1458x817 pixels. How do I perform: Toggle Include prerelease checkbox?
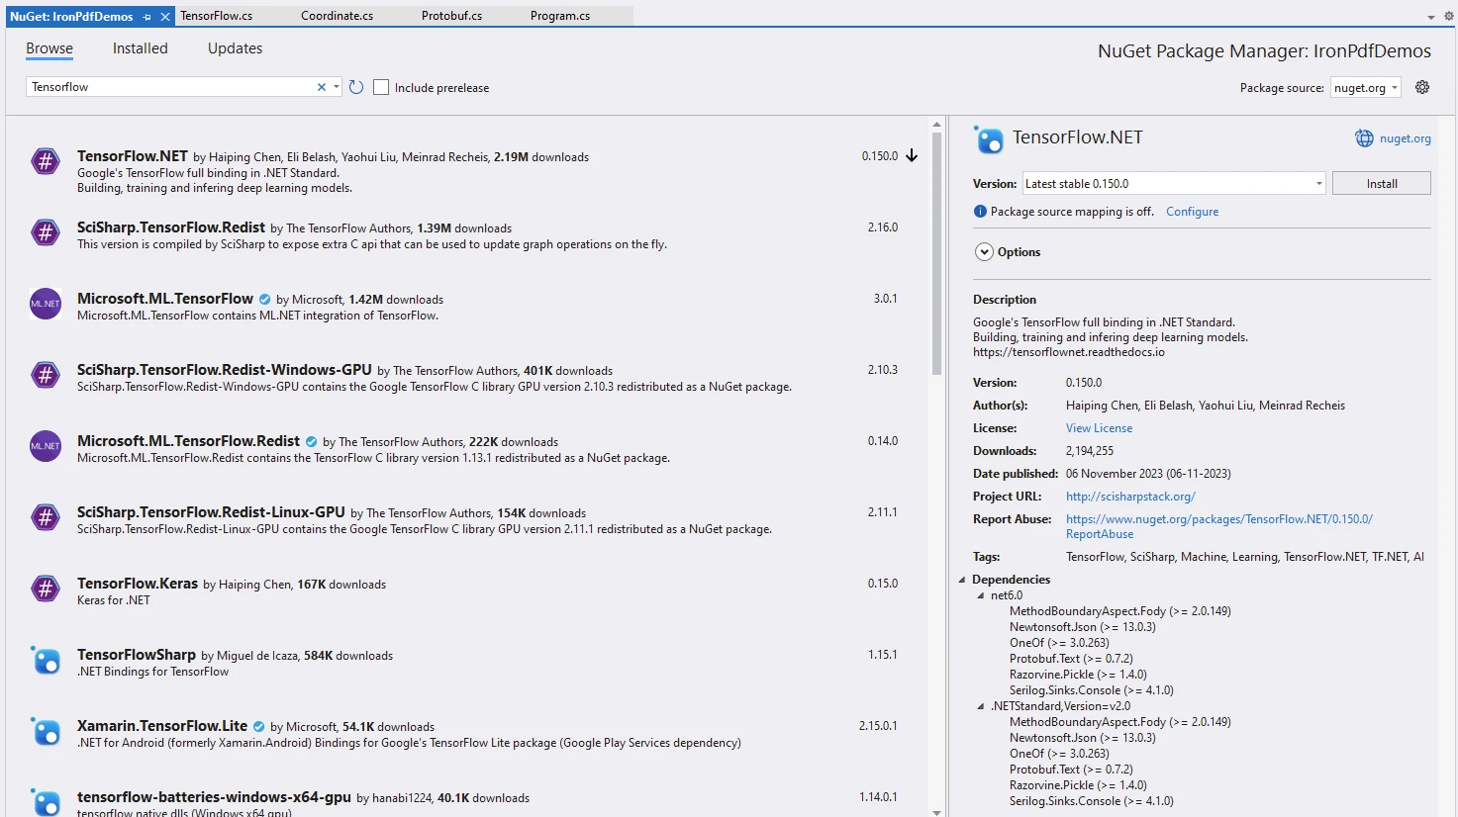pos(381,87)
